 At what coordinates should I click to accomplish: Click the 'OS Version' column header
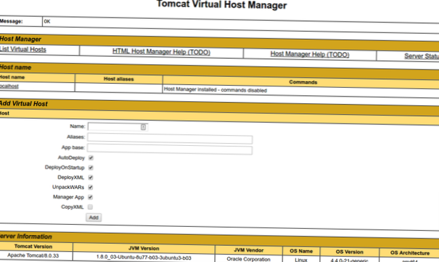(x=350, y=252)
